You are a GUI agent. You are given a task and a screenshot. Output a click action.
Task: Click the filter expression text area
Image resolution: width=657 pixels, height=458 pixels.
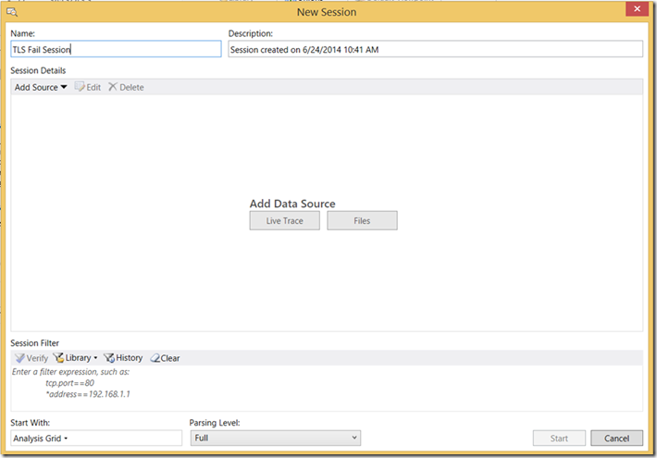[x=327, y=388]
